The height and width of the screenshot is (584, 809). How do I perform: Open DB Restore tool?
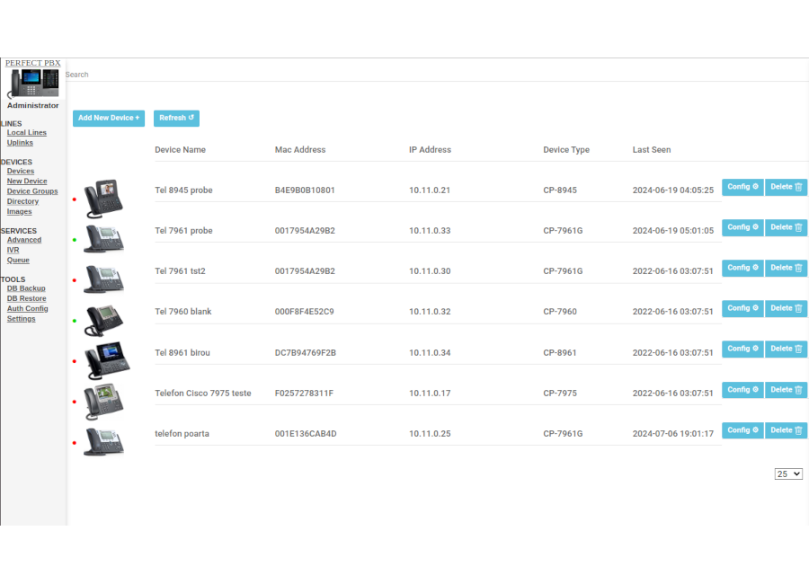26,298
